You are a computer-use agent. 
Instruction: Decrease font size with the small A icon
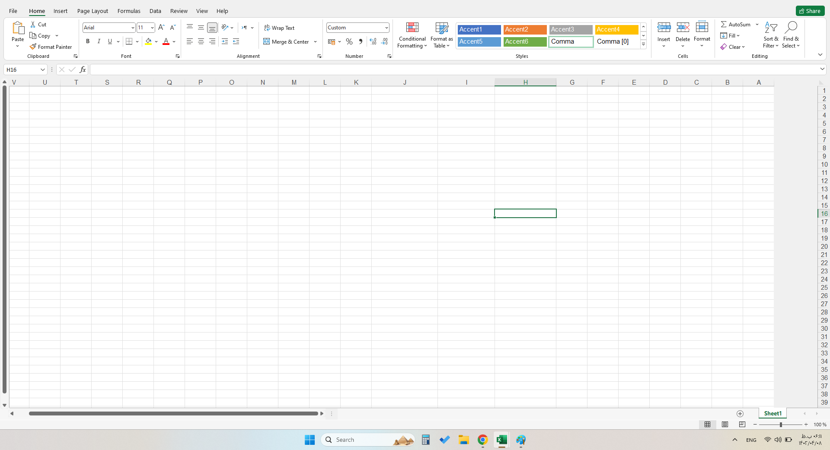click(172, 28)
